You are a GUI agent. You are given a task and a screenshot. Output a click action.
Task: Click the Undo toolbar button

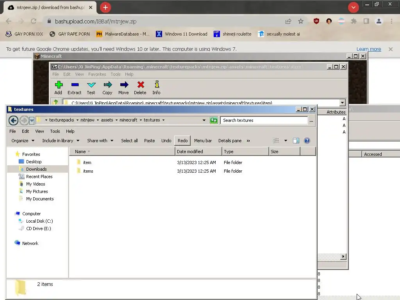pos(166,141)
